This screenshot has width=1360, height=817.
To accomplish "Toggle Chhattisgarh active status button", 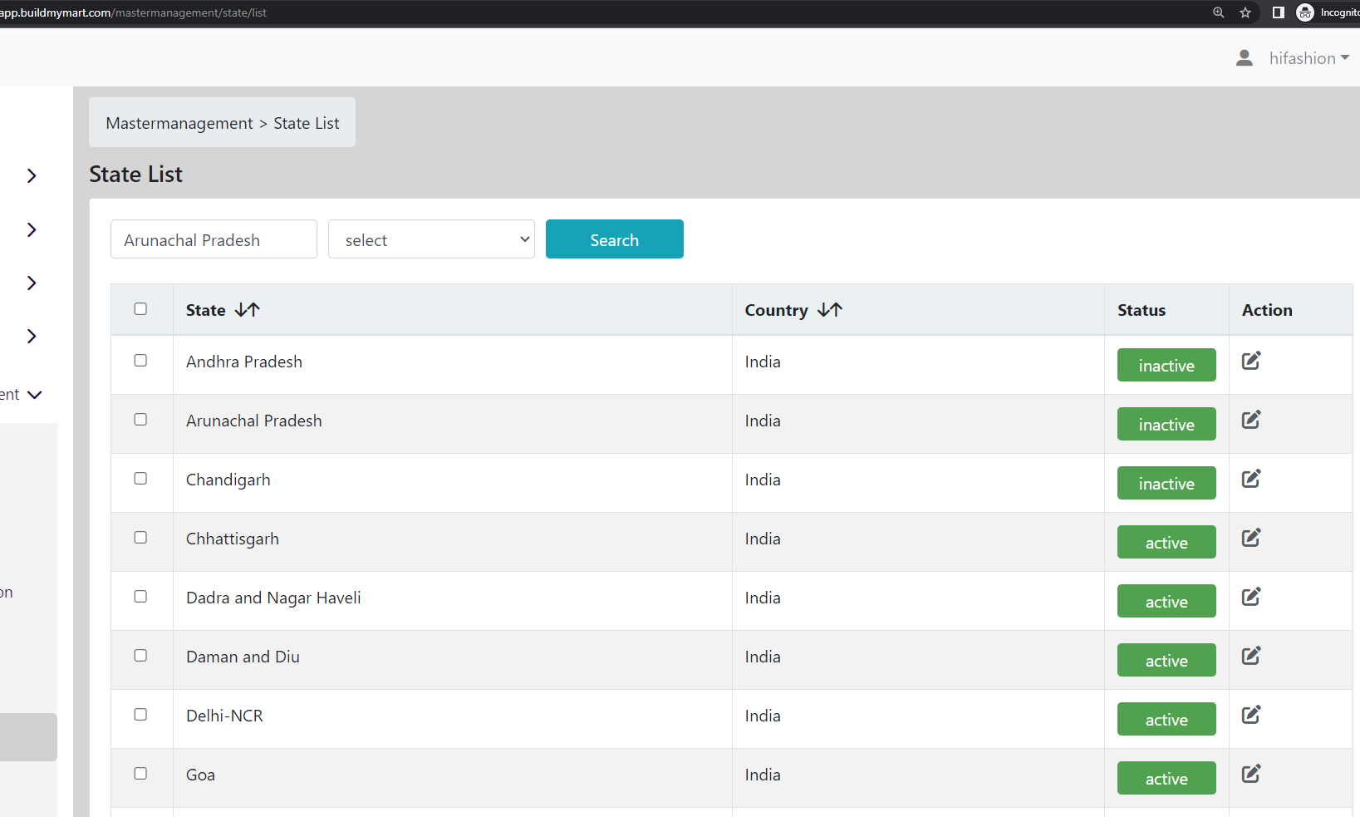I will [1166, 542].
